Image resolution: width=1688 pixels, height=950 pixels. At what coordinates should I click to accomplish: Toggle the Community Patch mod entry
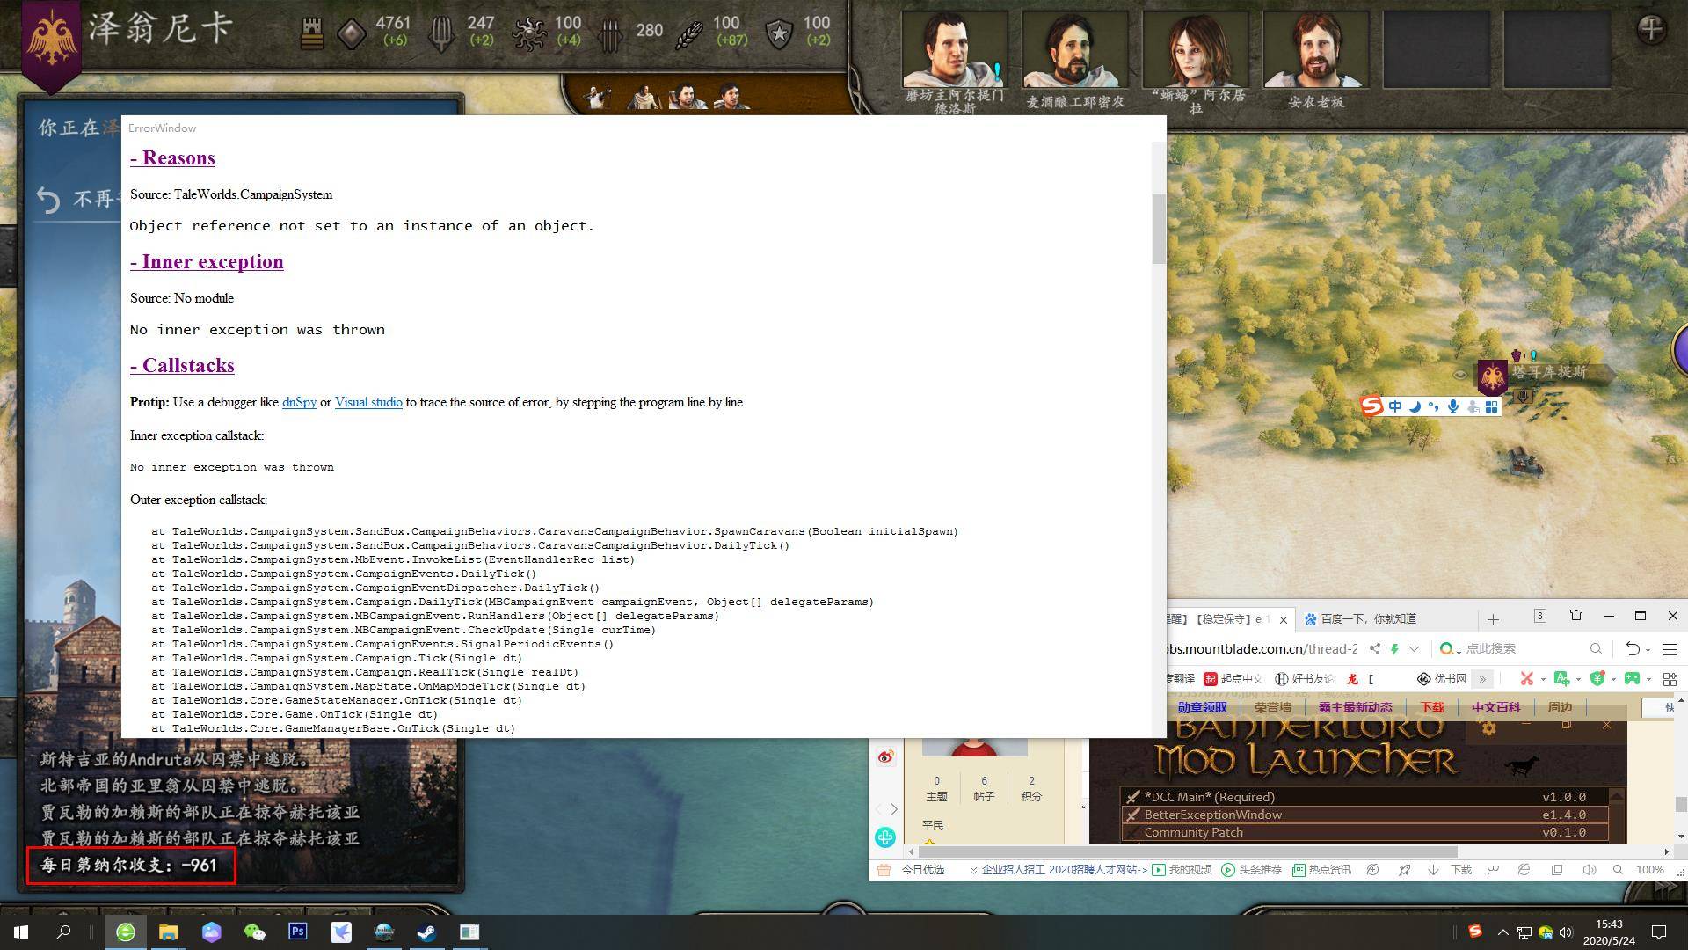(1364, 832)
